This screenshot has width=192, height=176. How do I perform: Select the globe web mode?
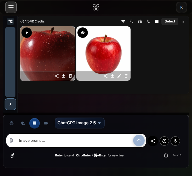point(12,123)
